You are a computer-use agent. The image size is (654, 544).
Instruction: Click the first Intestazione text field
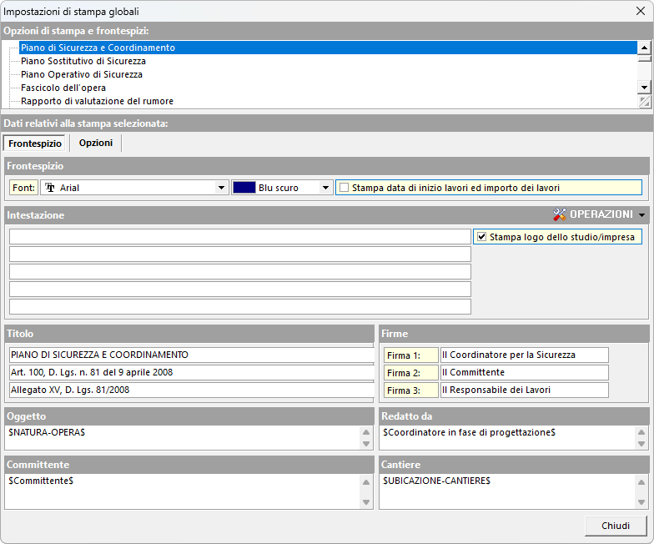pyautogui.click(x=240, y=237)
